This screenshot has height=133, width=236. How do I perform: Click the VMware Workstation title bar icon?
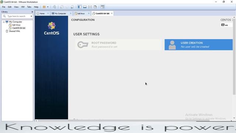(x=1, y=2)
